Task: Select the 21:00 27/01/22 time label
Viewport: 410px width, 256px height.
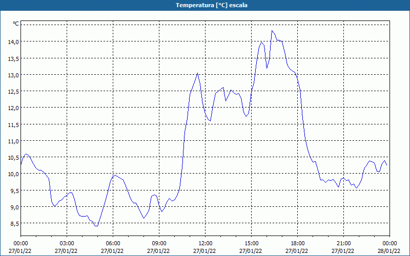Action: [343, 247]
